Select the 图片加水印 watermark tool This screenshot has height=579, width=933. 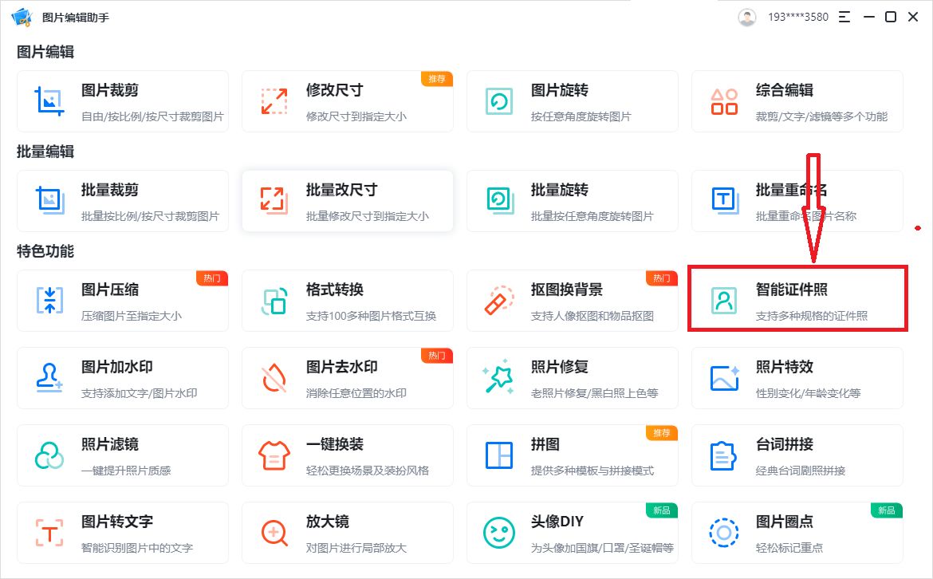[x=122, y=377]
